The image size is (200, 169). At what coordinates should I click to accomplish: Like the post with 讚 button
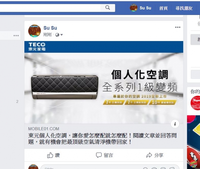[x=53, y=155]
